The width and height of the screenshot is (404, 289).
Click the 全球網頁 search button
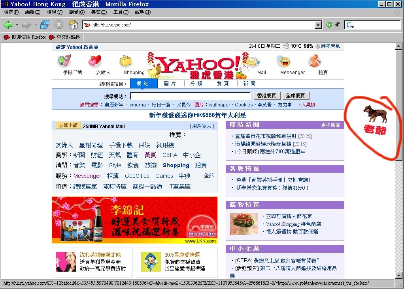295,96
